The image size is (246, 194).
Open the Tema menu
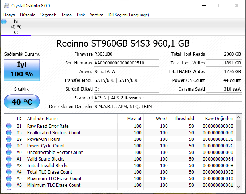[x=66, y=15]
